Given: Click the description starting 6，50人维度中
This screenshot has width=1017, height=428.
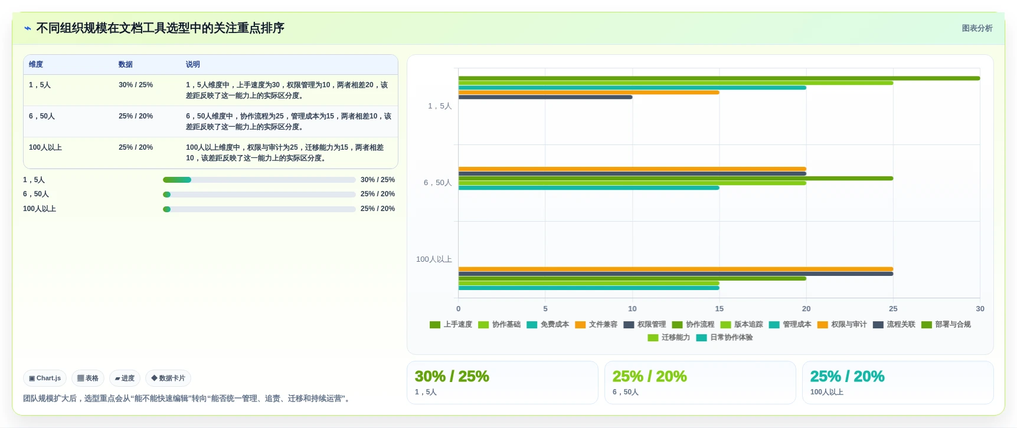Looking at the screenshot, I should pyautogui.click(x=289, y=121).
